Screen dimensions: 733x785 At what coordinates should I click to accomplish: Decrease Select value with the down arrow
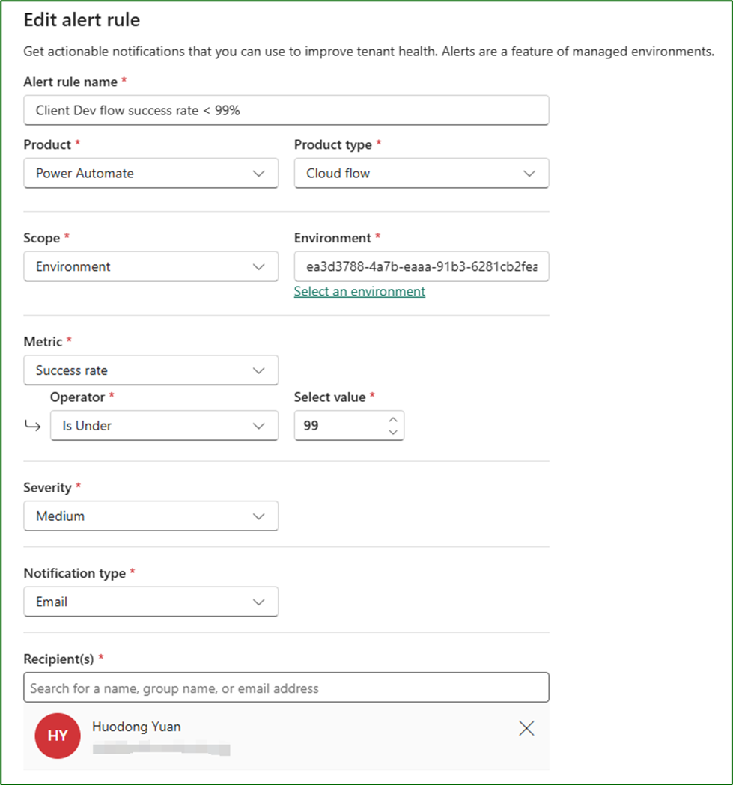pos(394,432)
